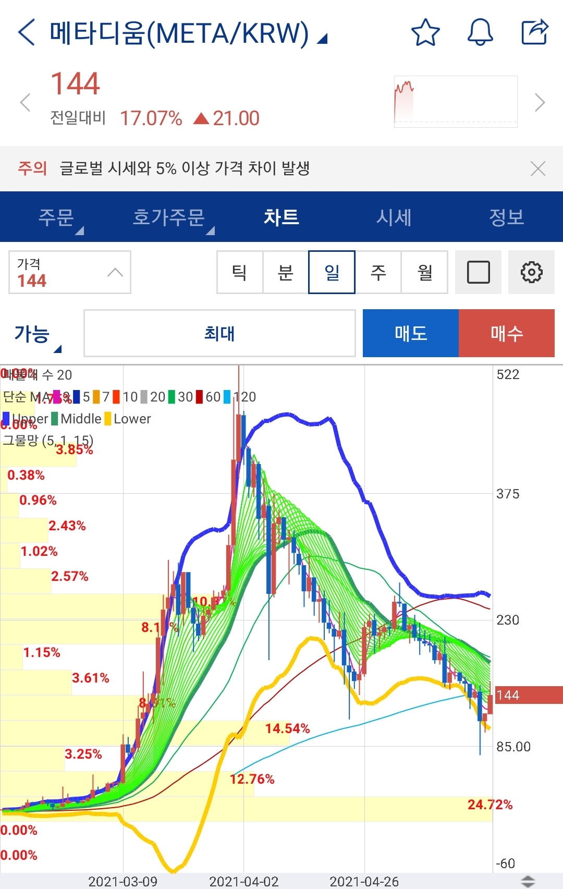Click the 522 price axis label
The width and height of the screenshot is (563, 889).
point(508,375)
